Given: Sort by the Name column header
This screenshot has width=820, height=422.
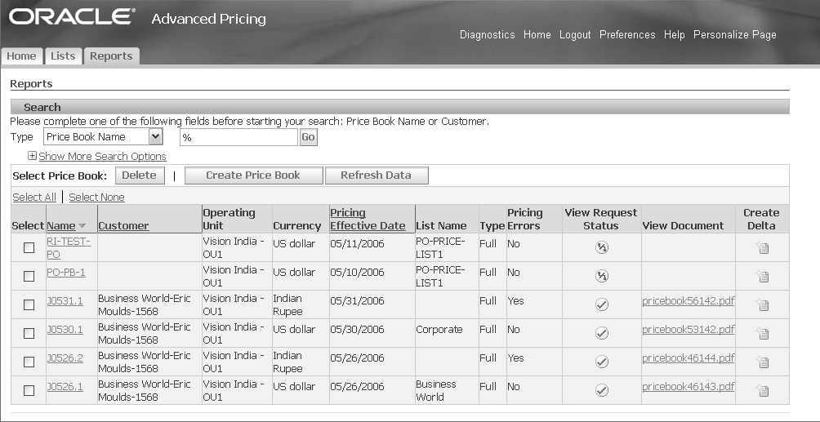Looking at the screenshot, I should tap(61, 226).
